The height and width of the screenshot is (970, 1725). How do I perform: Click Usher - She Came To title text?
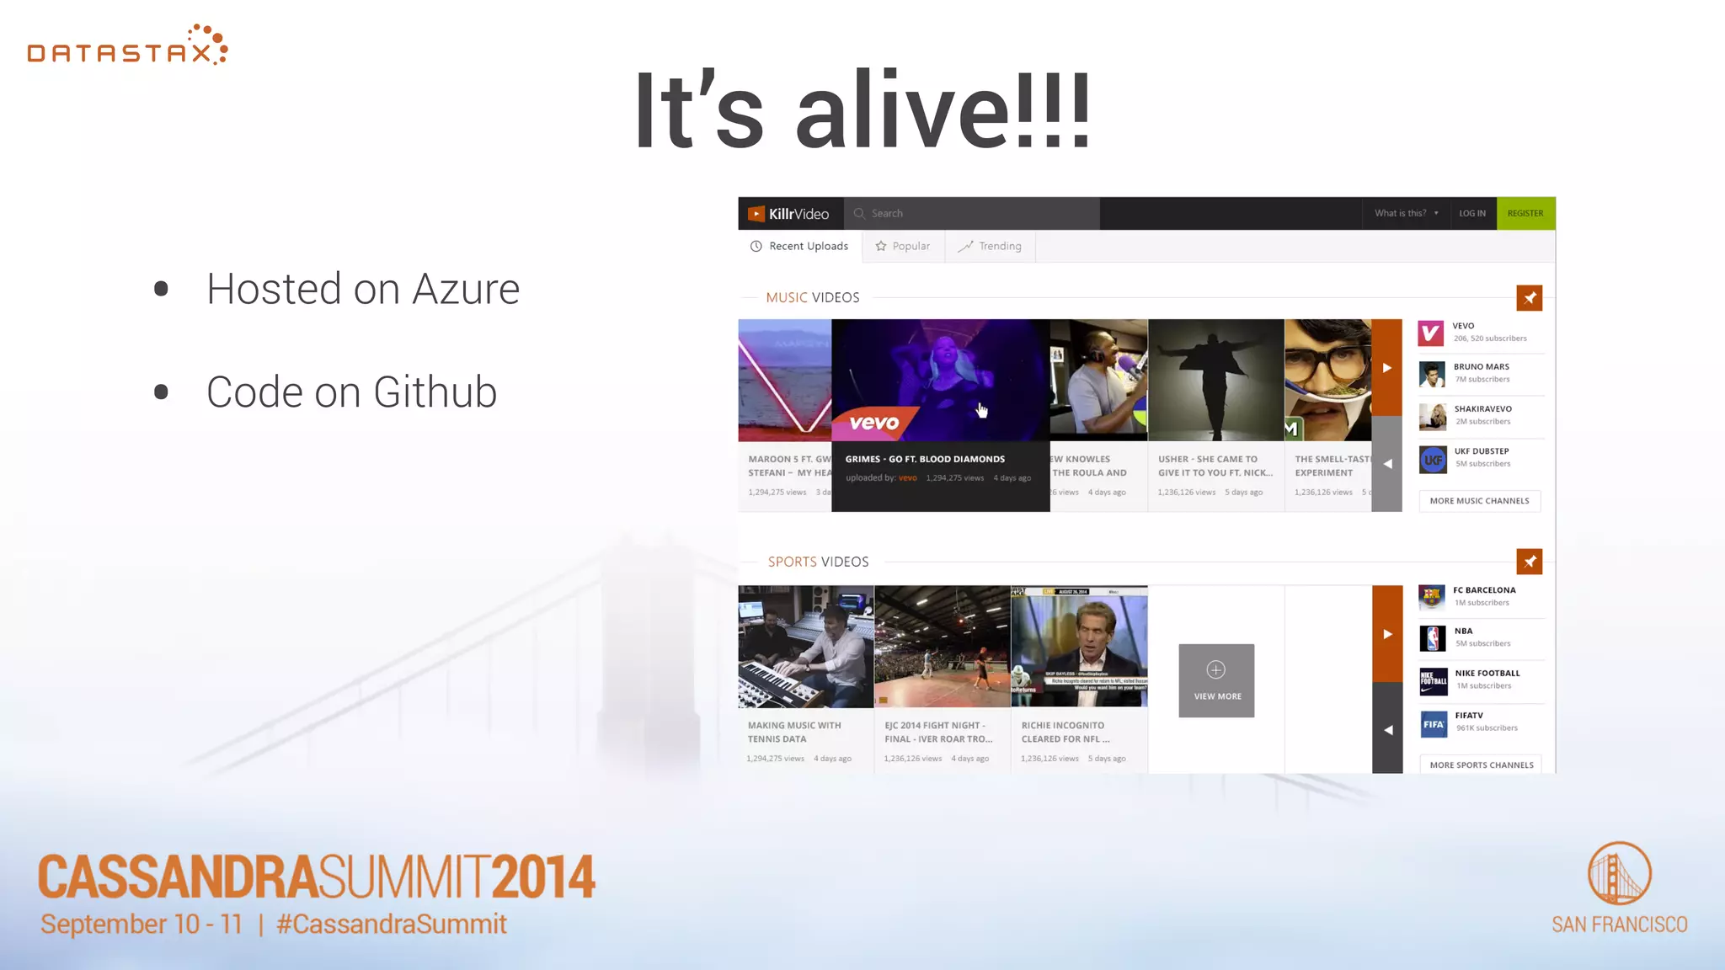tap(1215, 466)
